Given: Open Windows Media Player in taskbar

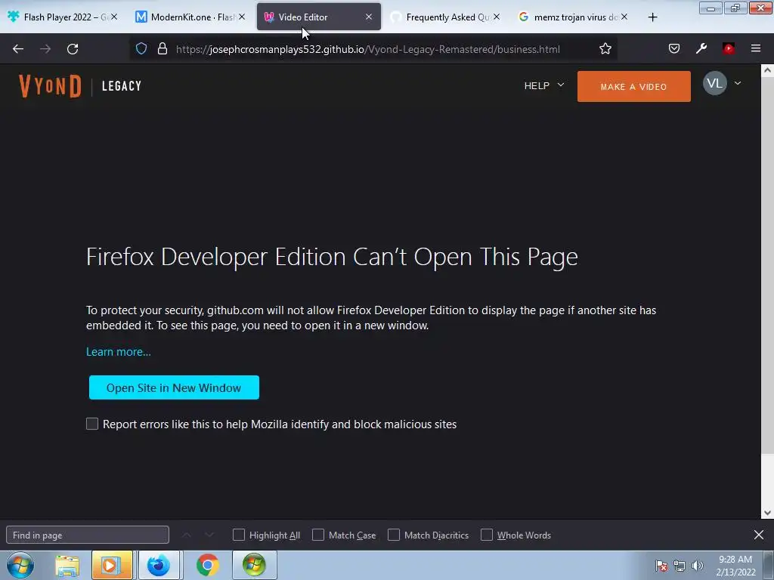Looking at the screenshot, I should pyautogui.click(x=112, y=565).
